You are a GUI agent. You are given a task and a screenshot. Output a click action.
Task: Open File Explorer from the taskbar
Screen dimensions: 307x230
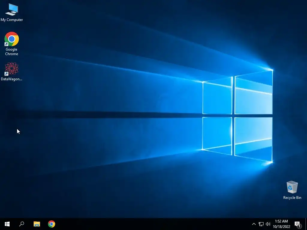click(37, 224)
